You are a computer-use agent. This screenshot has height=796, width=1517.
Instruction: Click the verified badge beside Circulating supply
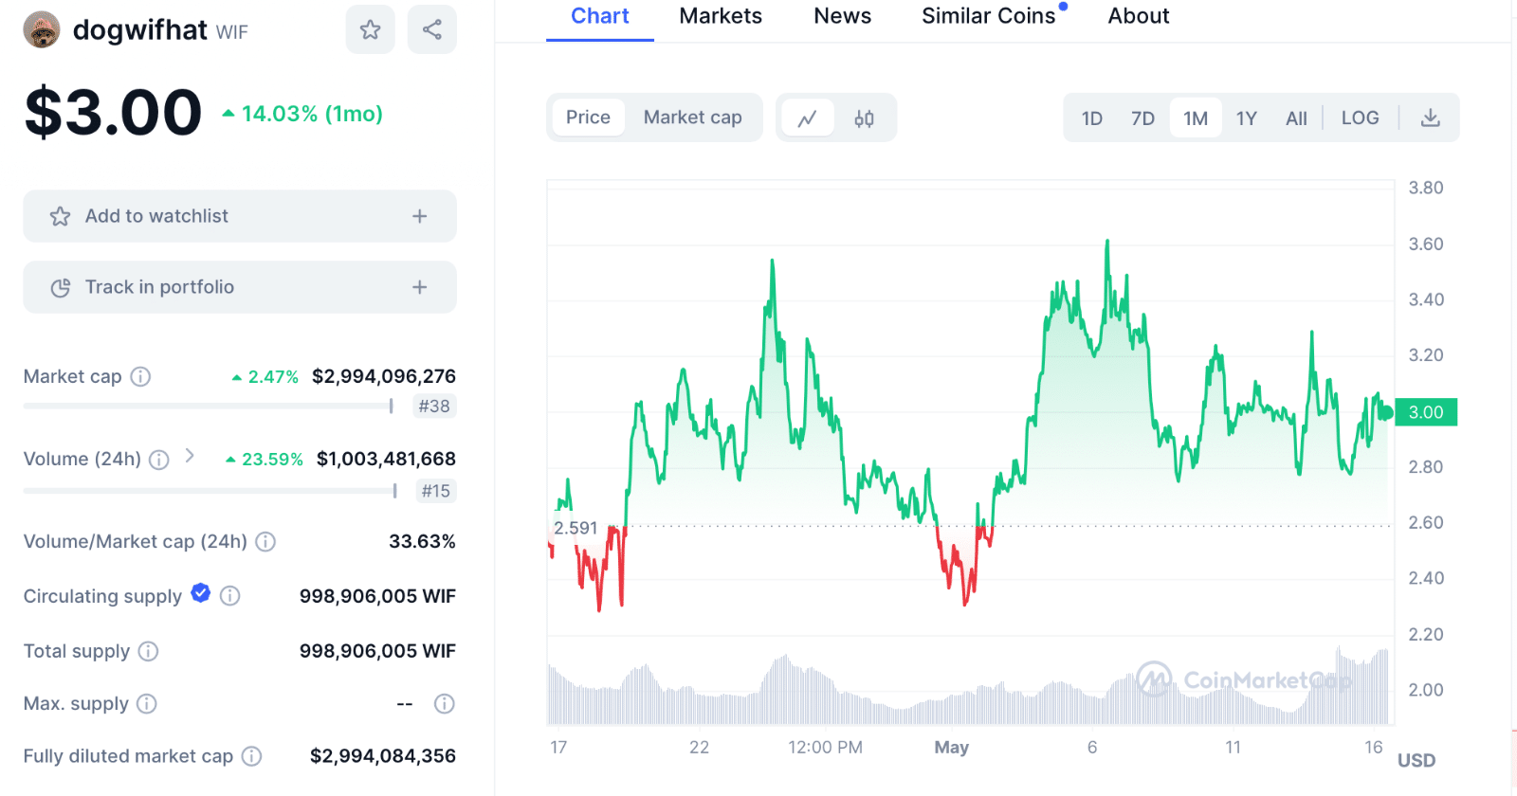point(200,593)
